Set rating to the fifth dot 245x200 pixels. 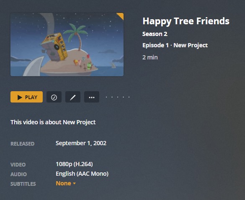tap(129, 97)
